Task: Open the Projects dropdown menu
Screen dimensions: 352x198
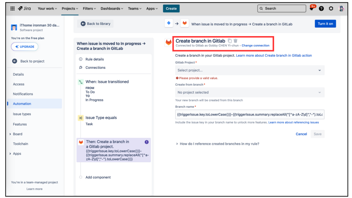Action: [70, 9]
